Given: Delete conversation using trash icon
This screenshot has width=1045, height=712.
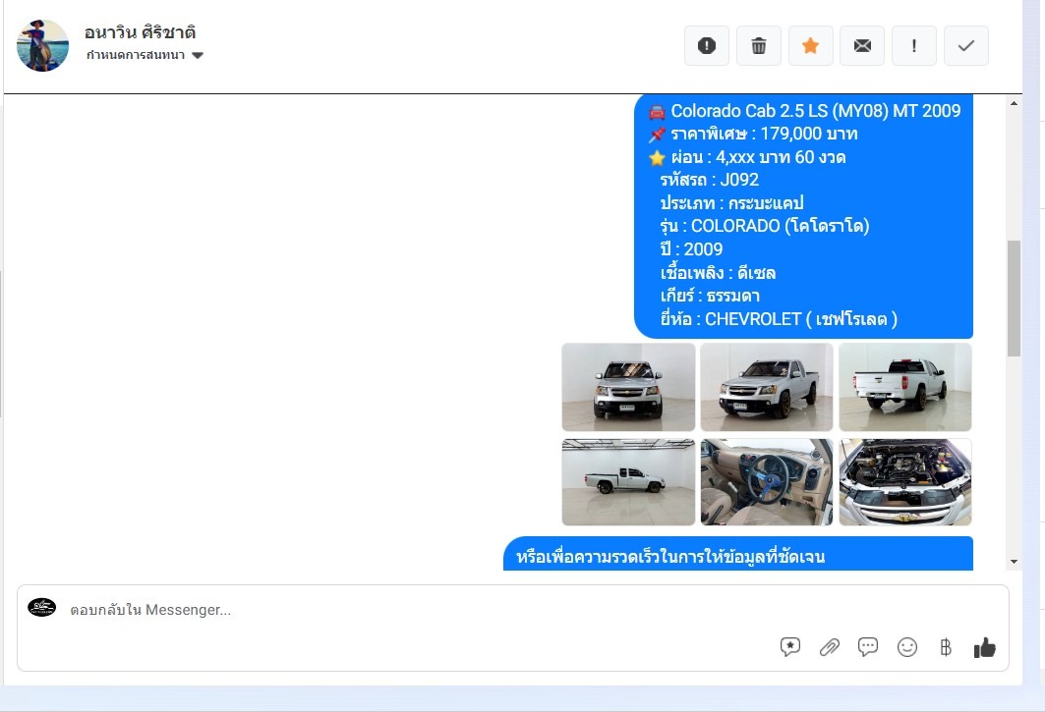Looking at the screenshot, I should pos(758,45).
